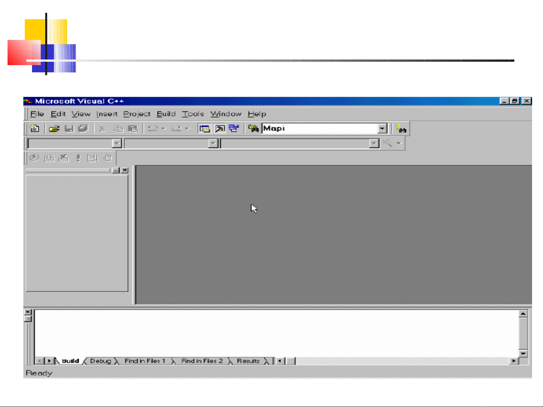Switch to the Debug output tab
Screen dimensions: 543x407
click(x=101, y=361)
